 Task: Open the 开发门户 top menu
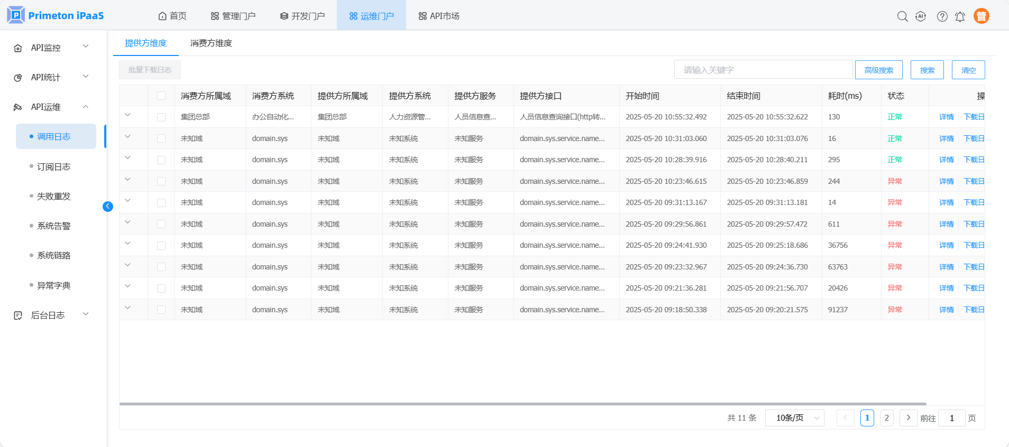[302, 16]
